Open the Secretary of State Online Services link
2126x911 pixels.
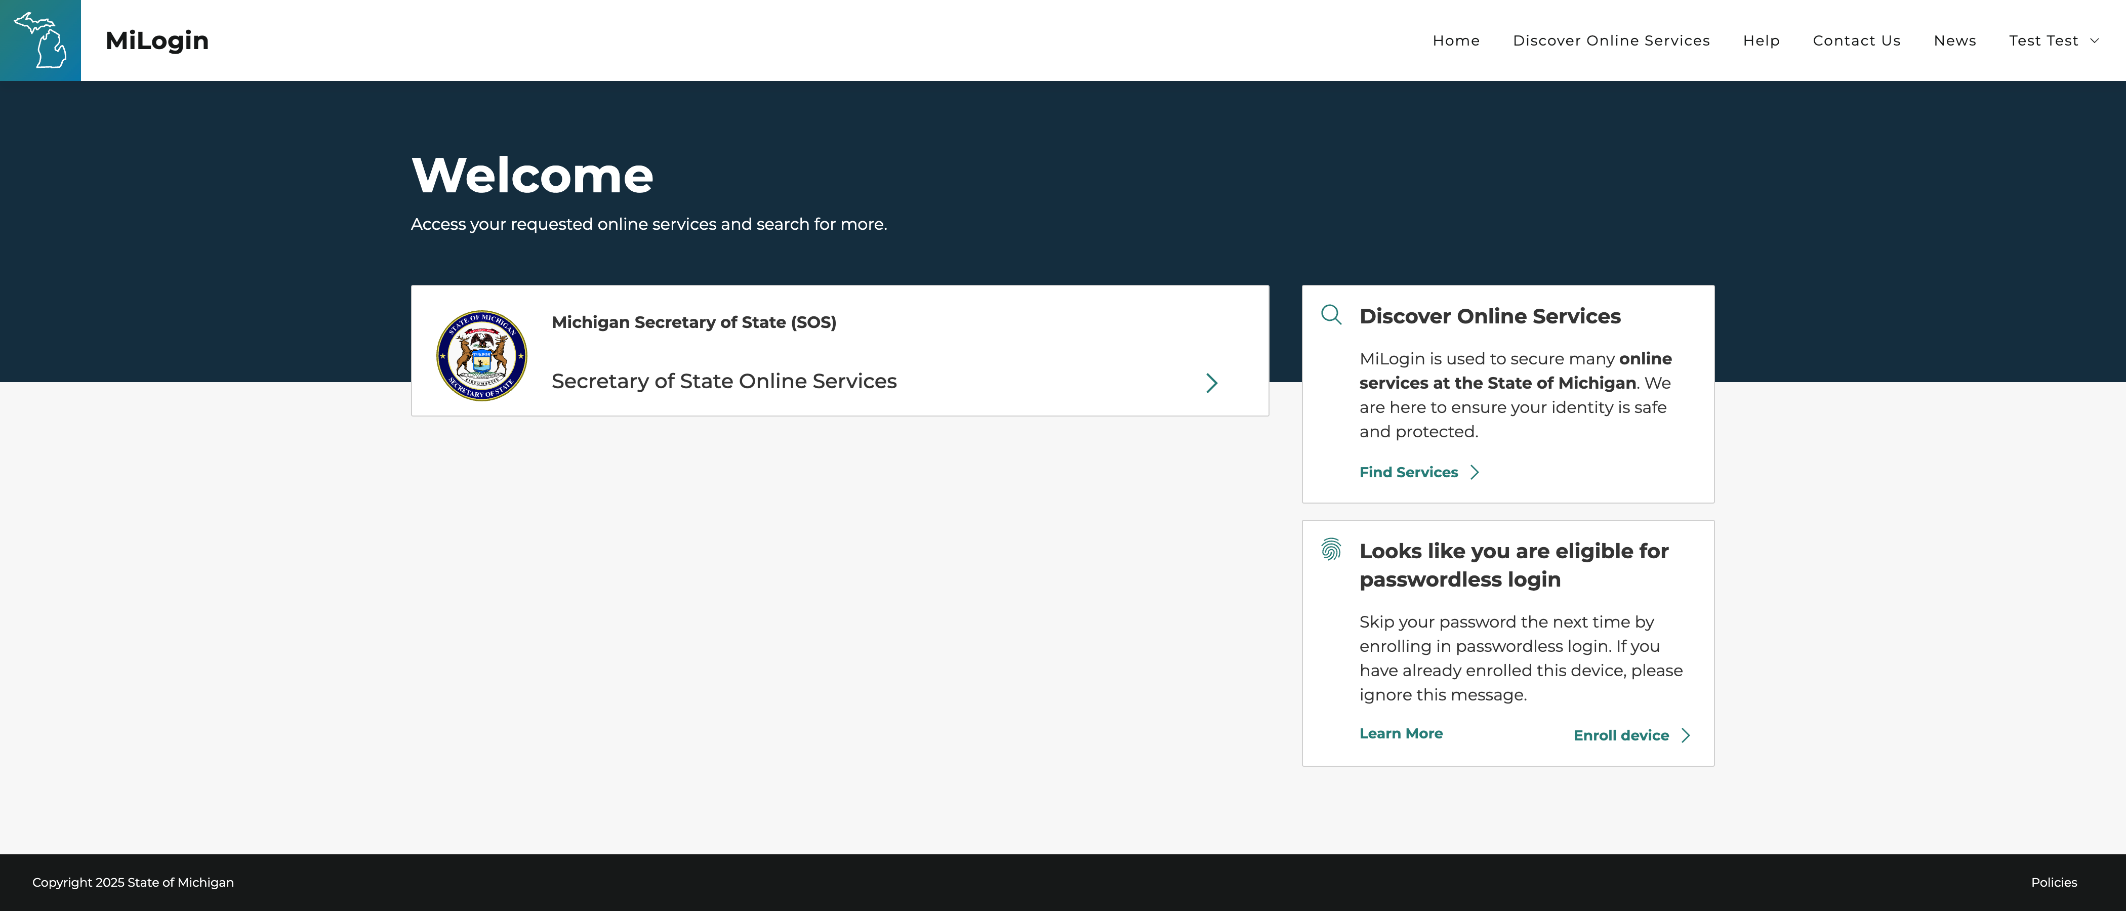(x=724, y=381)
